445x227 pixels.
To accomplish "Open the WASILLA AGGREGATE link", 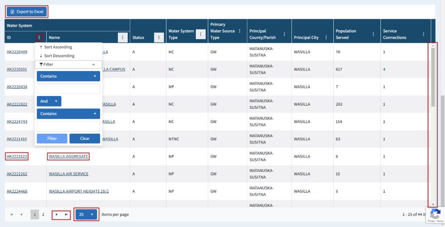I will [x=68, y=156].
